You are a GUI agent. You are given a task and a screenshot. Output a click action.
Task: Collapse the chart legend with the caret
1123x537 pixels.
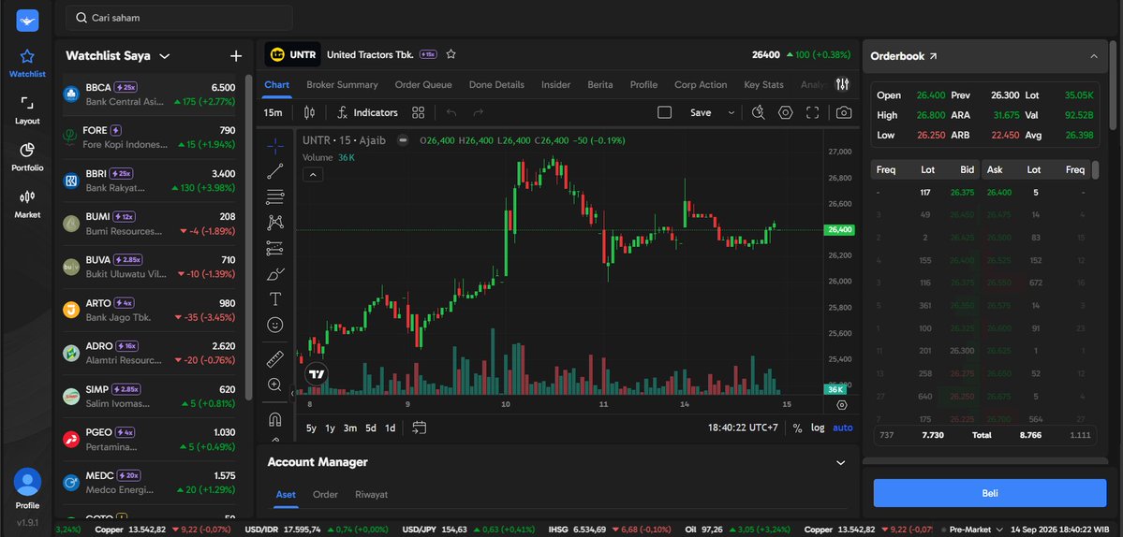313,174
